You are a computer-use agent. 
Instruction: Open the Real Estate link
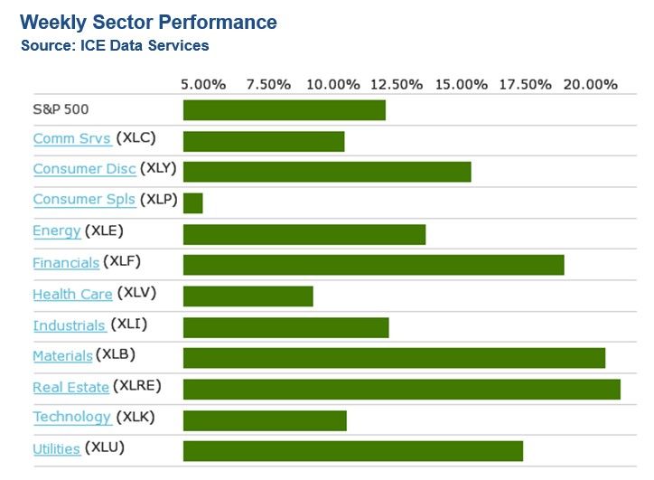tap(70, 388)
